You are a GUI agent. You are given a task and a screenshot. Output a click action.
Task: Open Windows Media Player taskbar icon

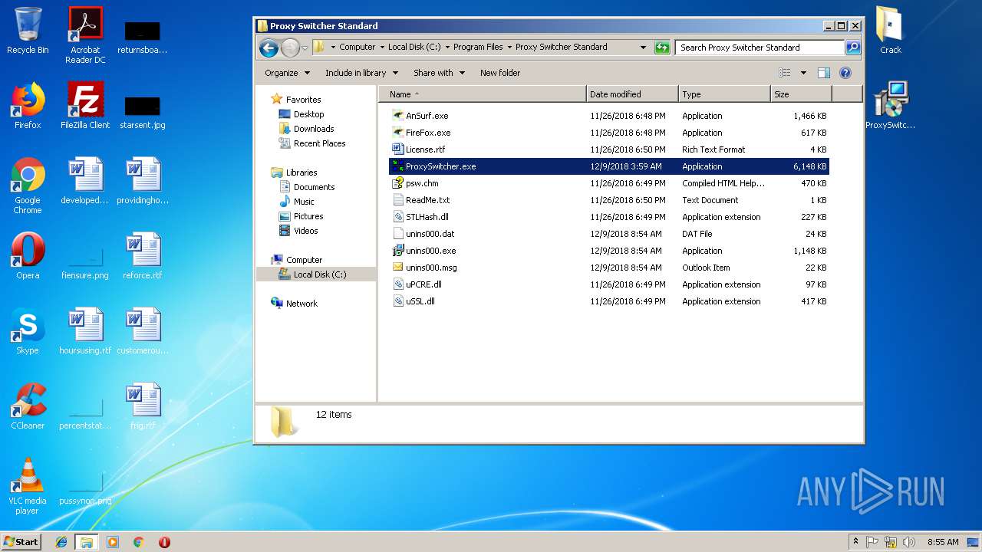click(113, 542)
